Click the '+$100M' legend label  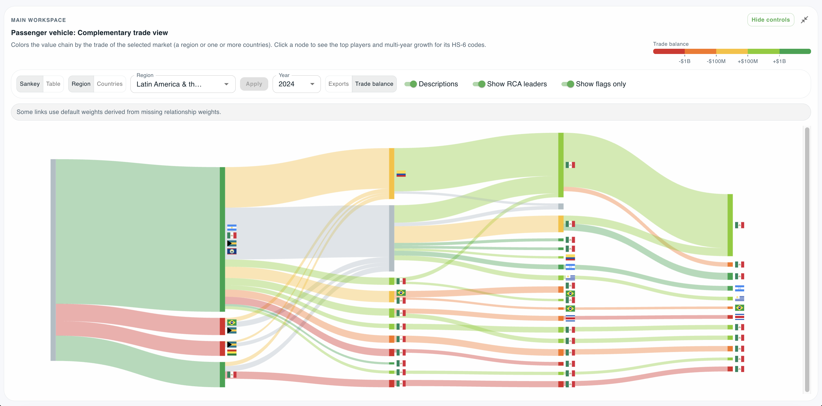coord(748,61)
